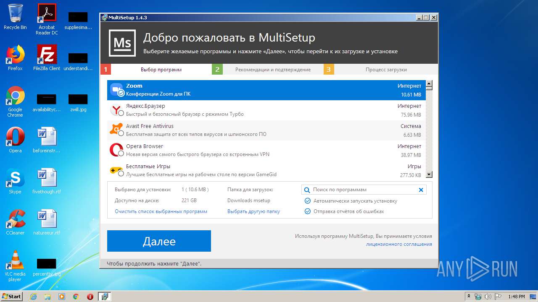Open VLC media player desktop shortcut

15,266
